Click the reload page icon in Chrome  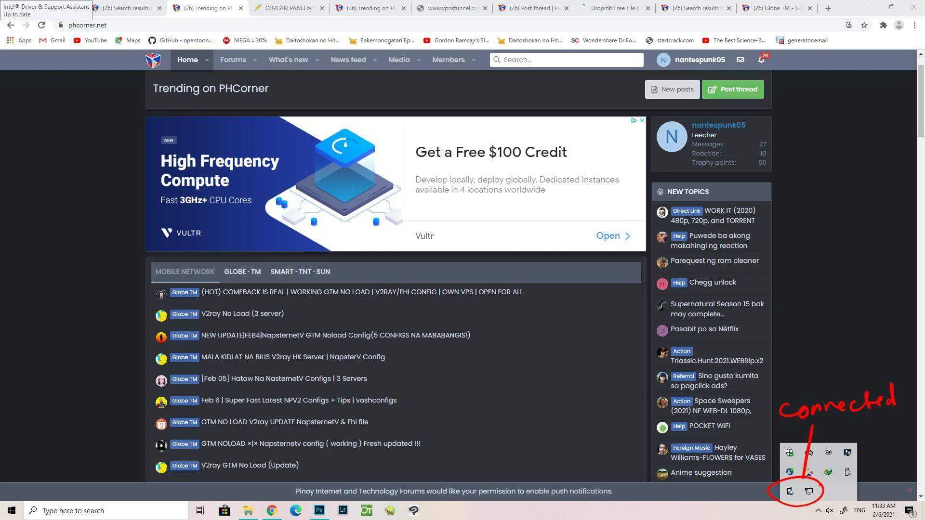(41, 25)
